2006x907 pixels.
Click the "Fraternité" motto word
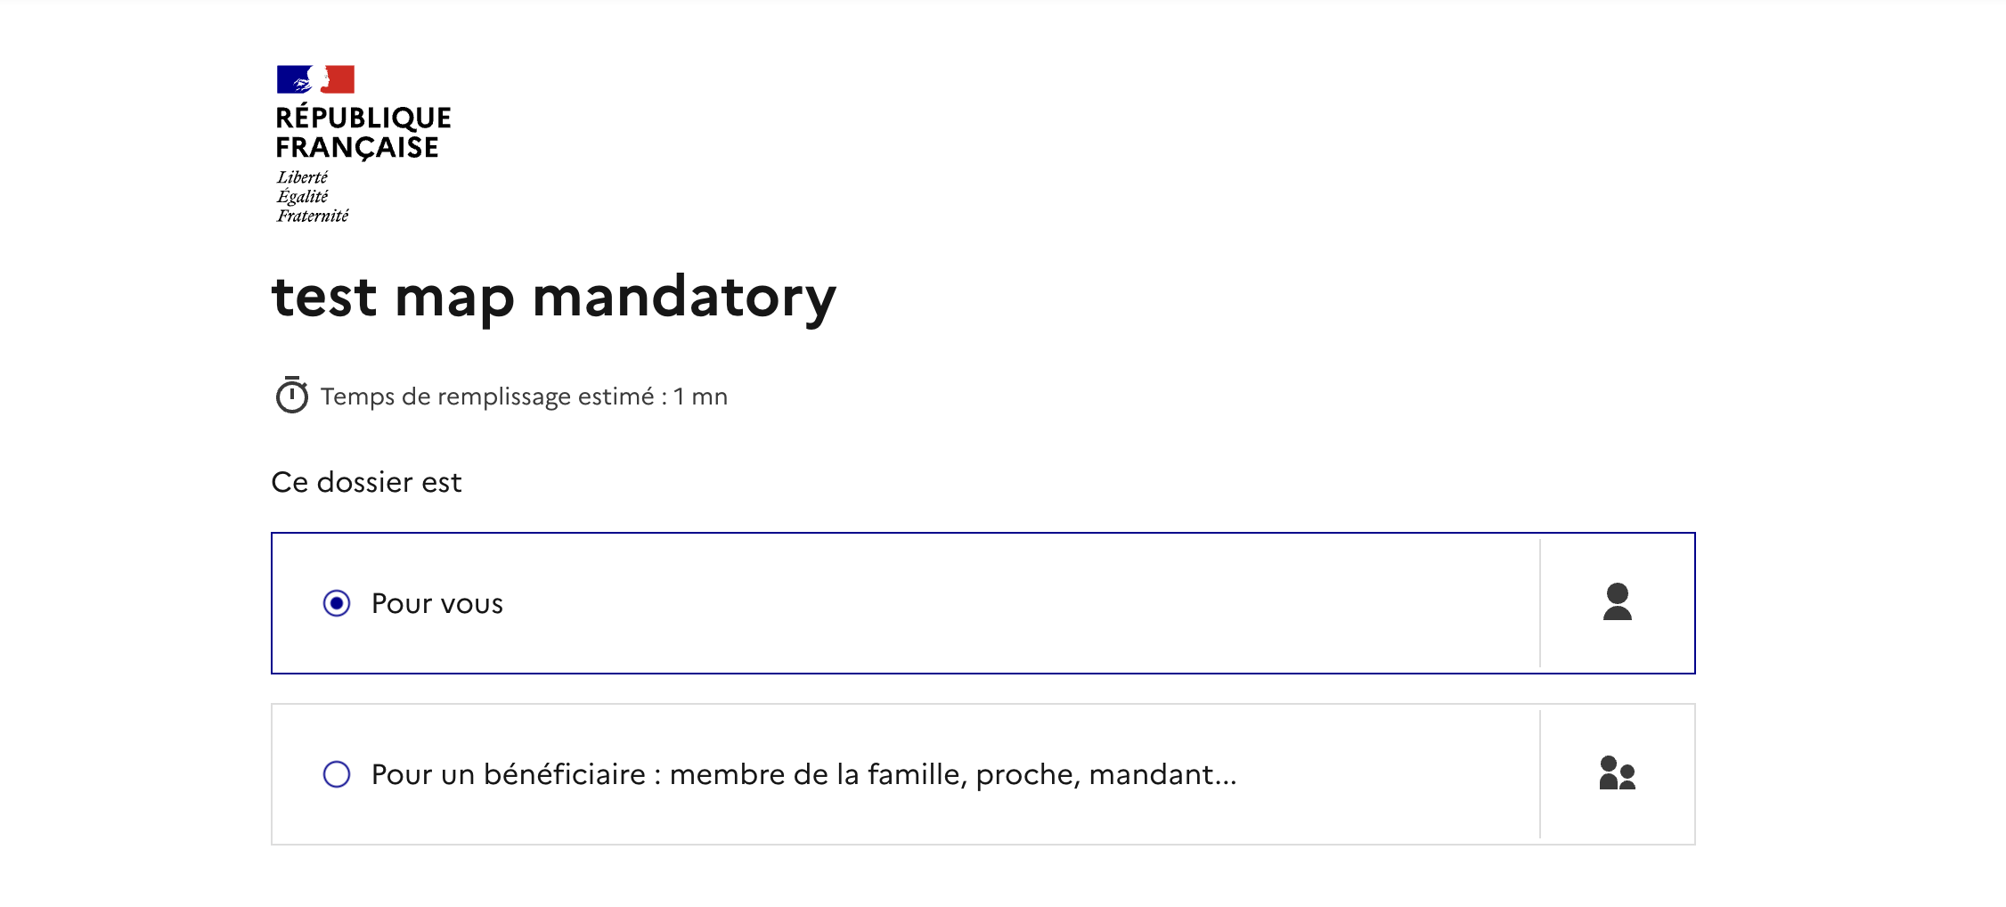(x=313, y=216)
